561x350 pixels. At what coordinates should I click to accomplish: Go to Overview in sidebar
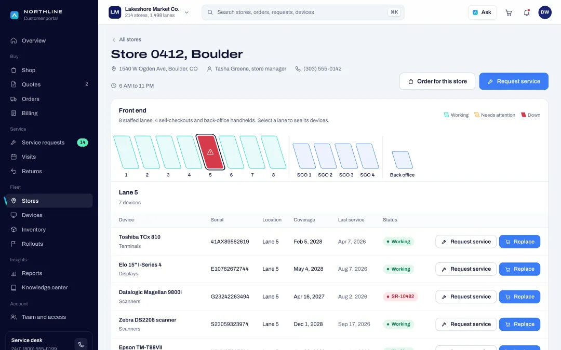(49, 41)
